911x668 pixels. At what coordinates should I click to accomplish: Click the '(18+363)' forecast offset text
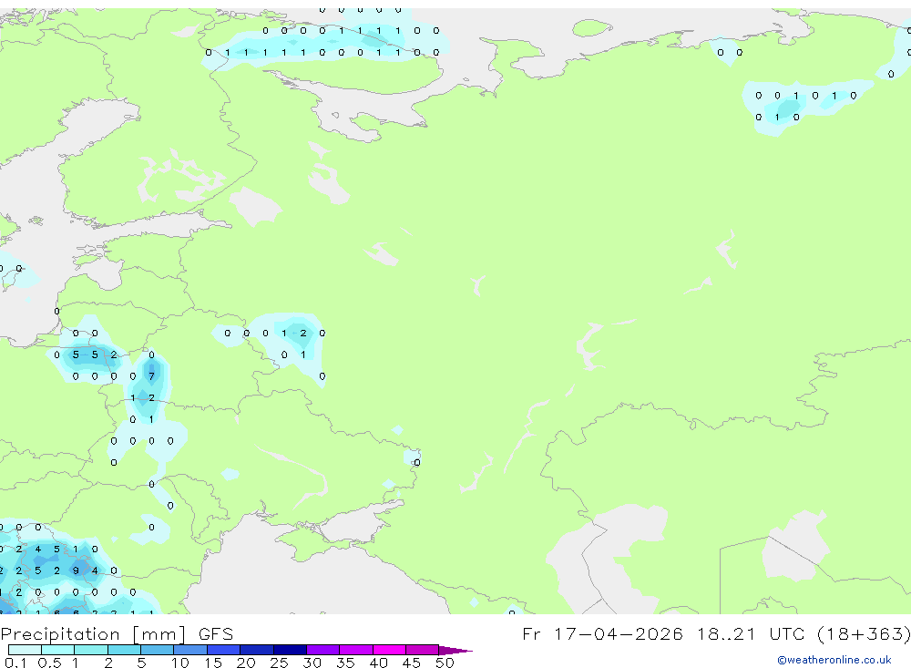(864, 634)
